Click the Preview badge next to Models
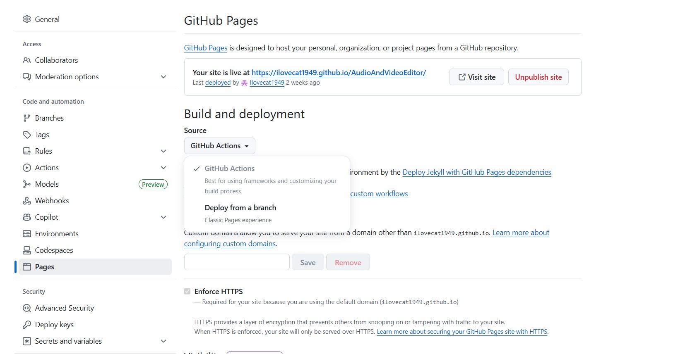 tap(153, 184)
